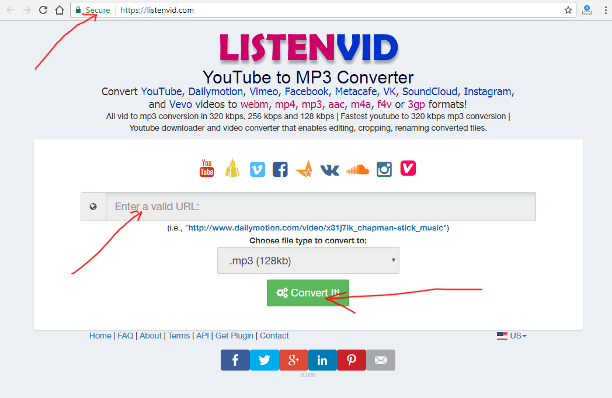Click the browser back arrow
Viewport: 612px width, 398px height.
point(11,10)
